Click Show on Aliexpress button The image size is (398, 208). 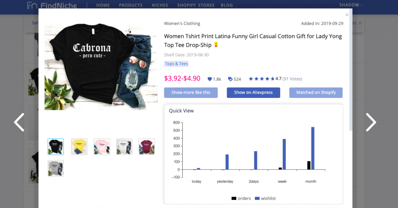tap(253, 93)
